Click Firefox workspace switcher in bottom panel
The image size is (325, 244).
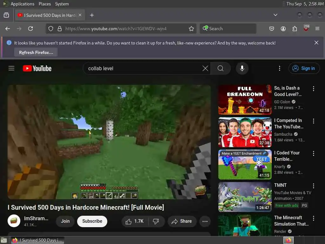[x=288, y=240]
